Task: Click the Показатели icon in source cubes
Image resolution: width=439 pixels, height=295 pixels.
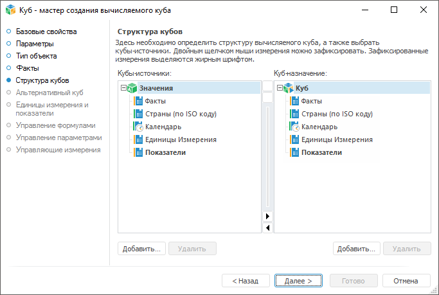Action: [138, 152]
